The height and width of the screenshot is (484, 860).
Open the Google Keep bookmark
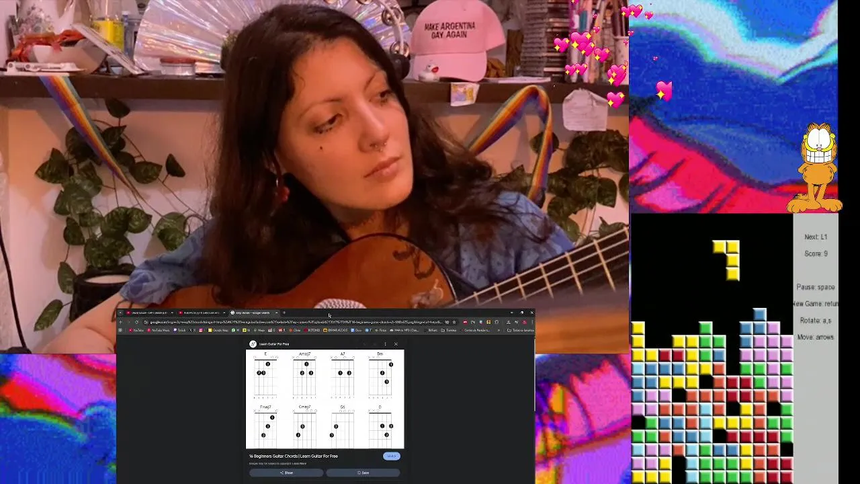coord(218,330)
